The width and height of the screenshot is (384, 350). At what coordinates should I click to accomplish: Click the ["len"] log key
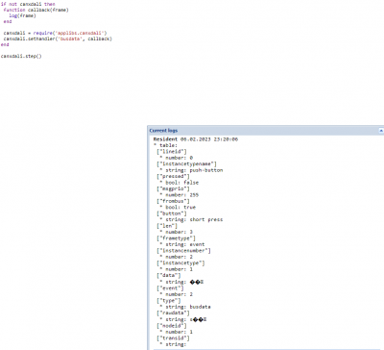167,226
